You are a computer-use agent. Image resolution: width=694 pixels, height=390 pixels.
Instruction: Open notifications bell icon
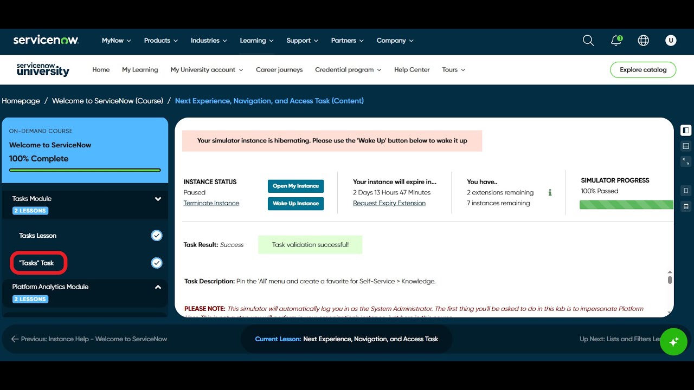(x=616, y=41)
